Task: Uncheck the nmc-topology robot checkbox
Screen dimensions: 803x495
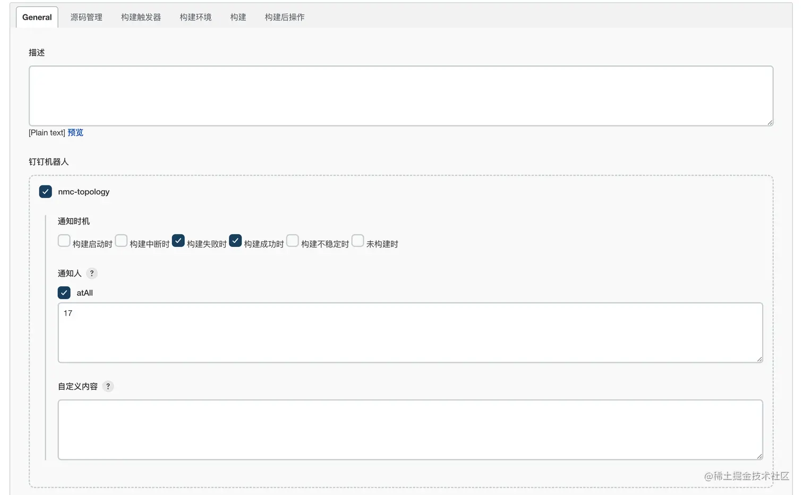Action: (x=46, y=192)
